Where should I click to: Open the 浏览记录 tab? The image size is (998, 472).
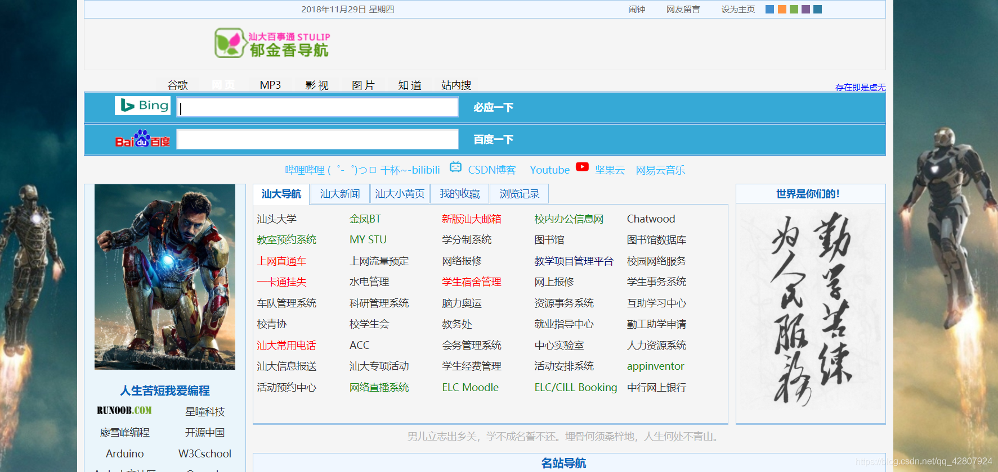tap(520, 194)
